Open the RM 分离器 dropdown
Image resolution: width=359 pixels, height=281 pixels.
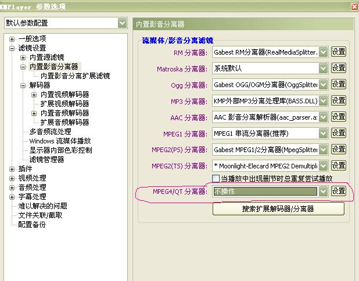click(323, 52)
